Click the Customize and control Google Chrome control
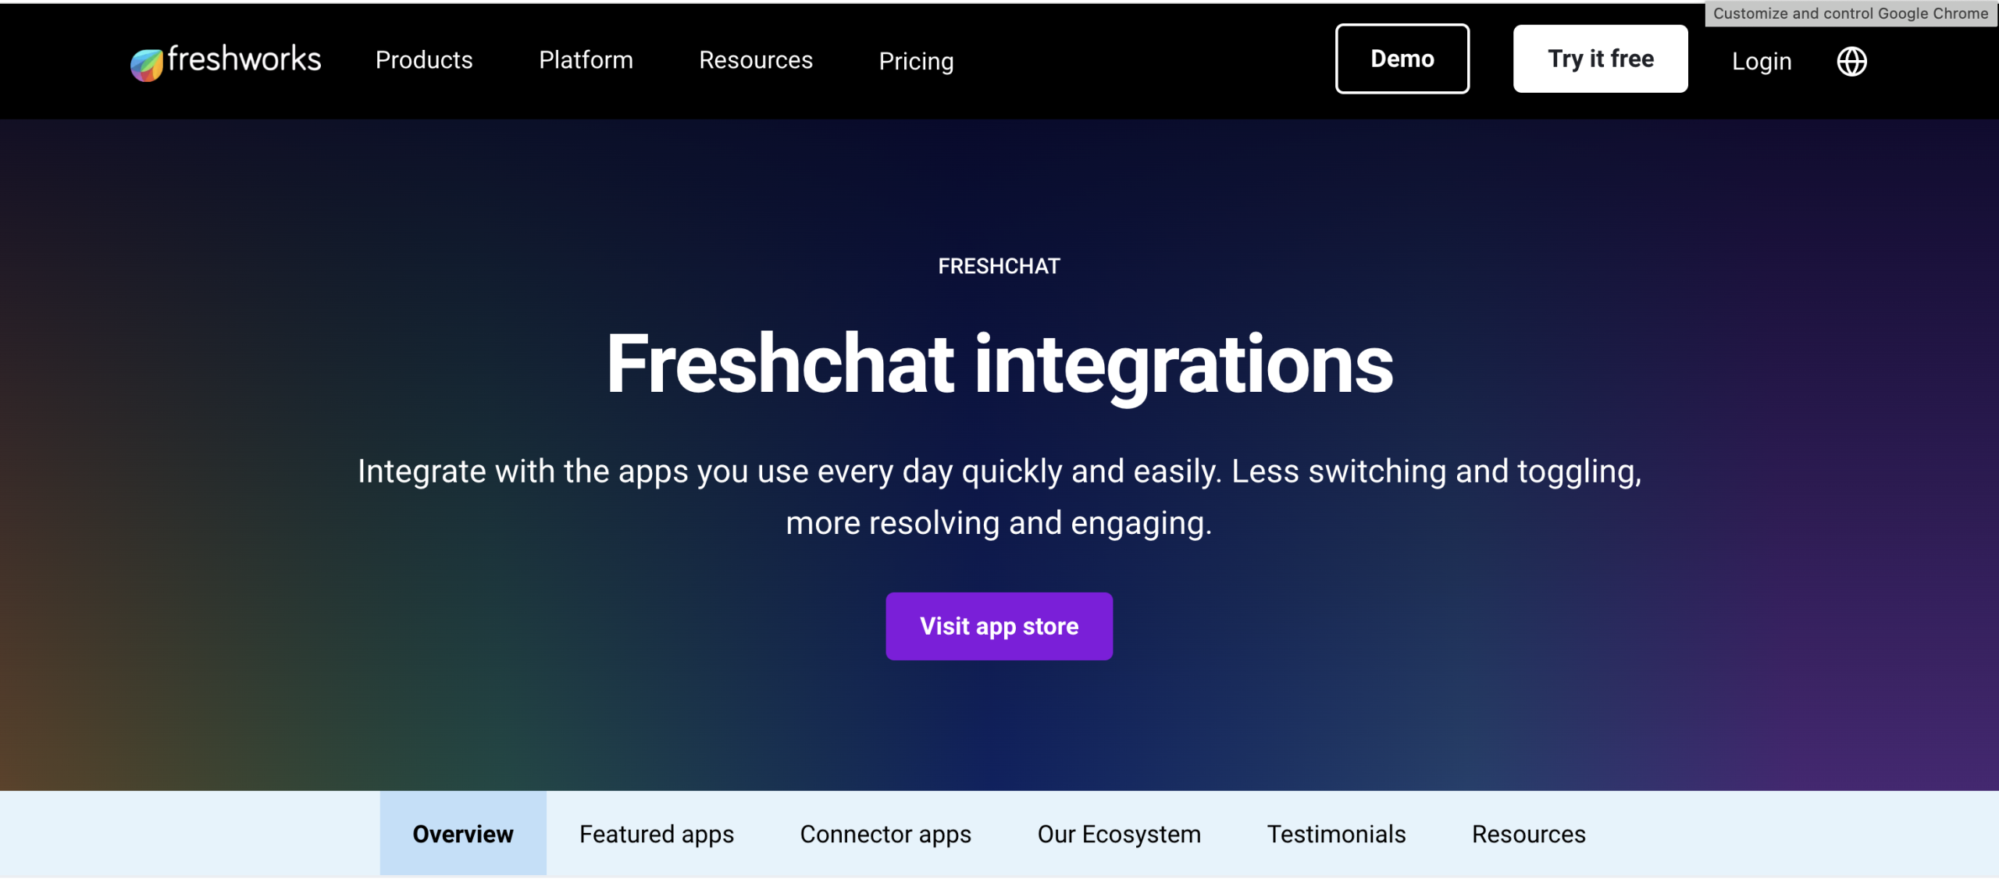 click(x=1851, y=12)
